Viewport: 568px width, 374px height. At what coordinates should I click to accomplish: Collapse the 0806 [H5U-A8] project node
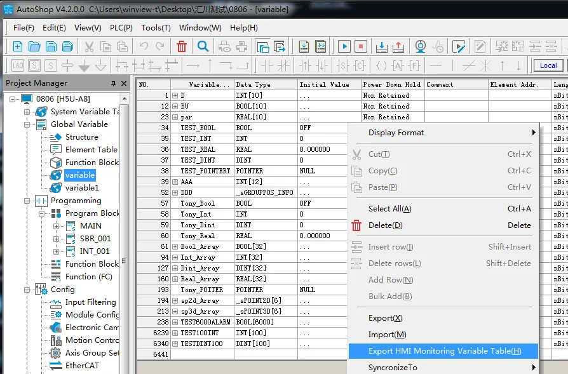pyautogui.click(x=13, y=99)
